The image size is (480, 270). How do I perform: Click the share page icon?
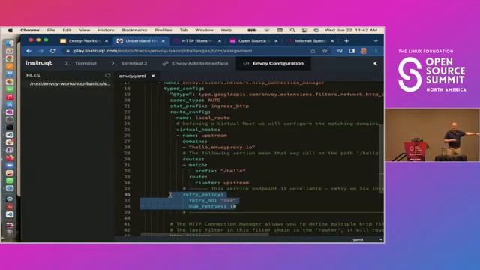point(313,51)
